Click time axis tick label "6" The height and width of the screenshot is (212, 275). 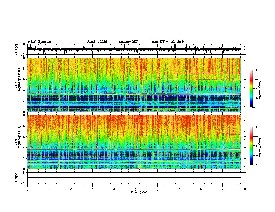(158, 189)
